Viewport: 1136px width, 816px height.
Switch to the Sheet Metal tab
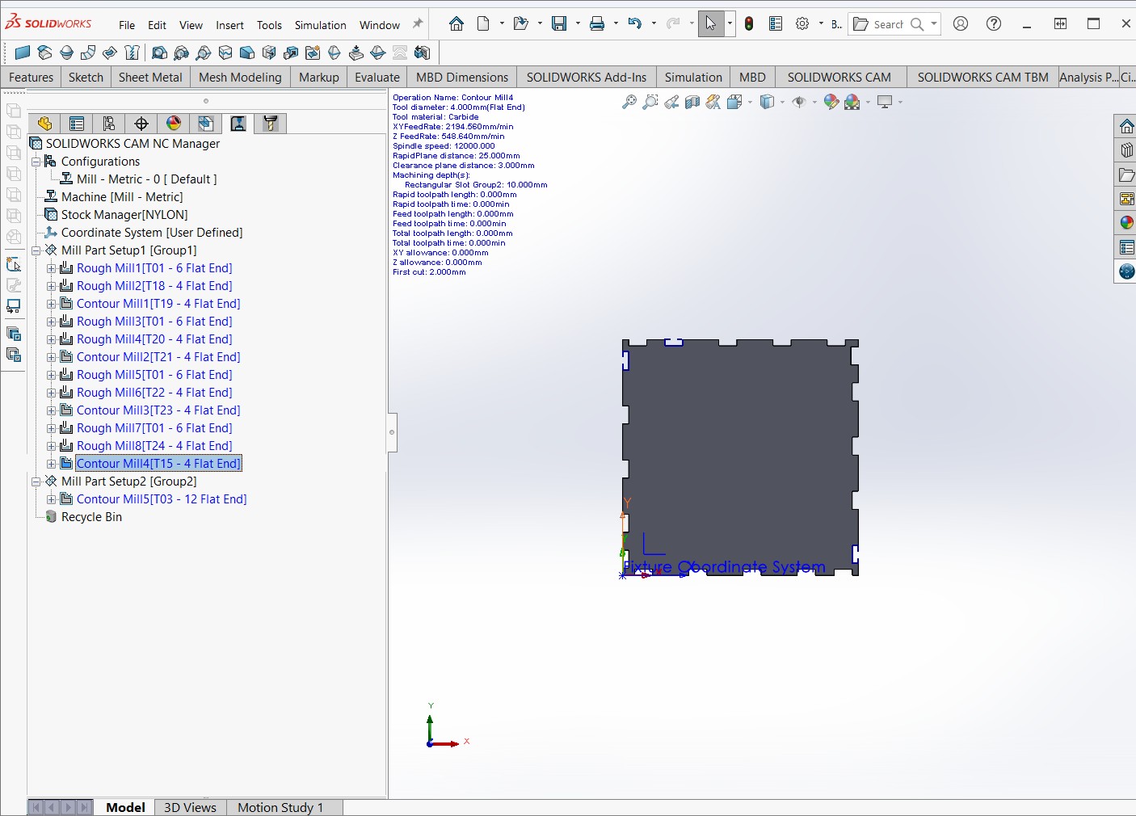[x=150, y=77]
